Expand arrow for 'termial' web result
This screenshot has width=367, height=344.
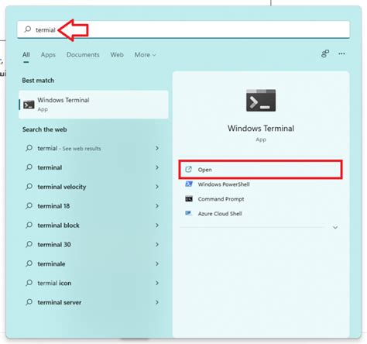(157, 148)
